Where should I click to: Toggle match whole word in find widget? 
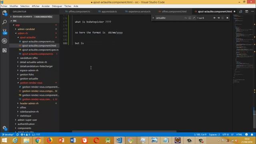pyautogui.click(x=190, y=18)
